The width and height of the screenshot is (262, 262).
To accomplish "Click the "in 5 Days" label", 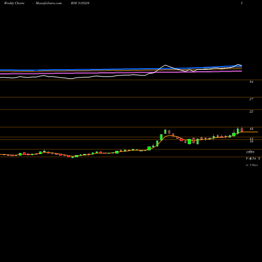I will point(252,165).
